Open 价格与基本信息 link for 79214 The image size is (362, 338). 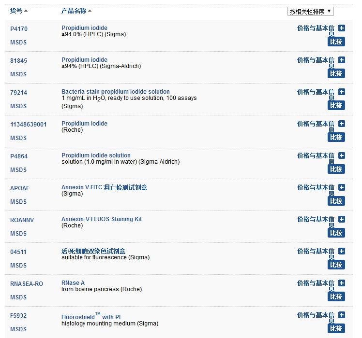316,94
